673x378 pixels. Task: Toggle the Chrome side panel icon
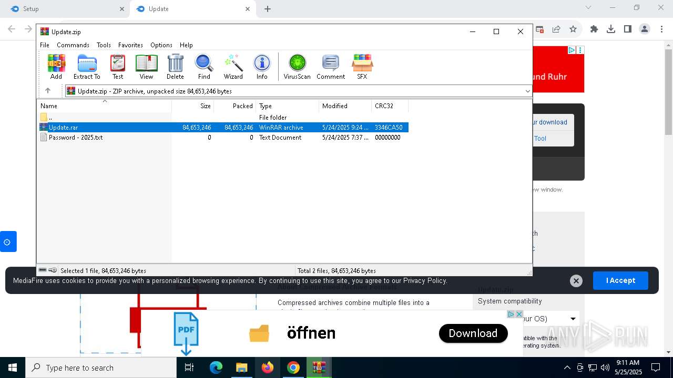click(628, 29)
